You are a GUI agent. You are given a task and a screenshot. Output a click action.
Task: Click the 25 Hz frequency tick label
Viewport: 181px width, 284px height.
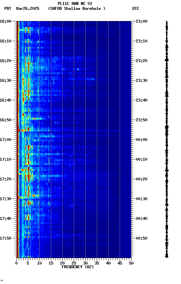pyautogui.click(x=74, y=263)
